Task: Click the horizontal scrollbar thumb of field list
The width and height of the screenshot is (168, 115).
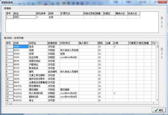Action: pos(11,103)
